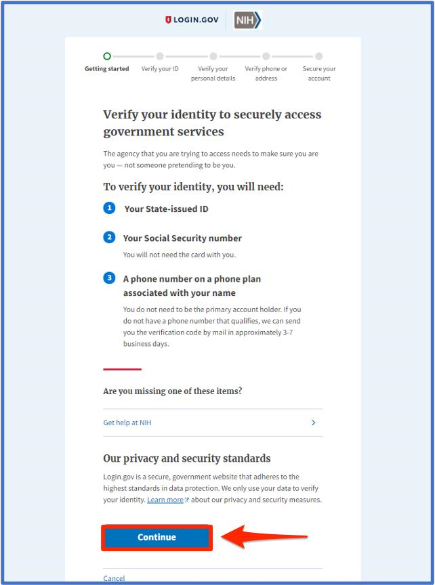Image resolution: width=435 pixels, height=585 pixels.
Task: Click the external link icon beside Learn more
Action: pyautogui.click(x=188, y=500)
